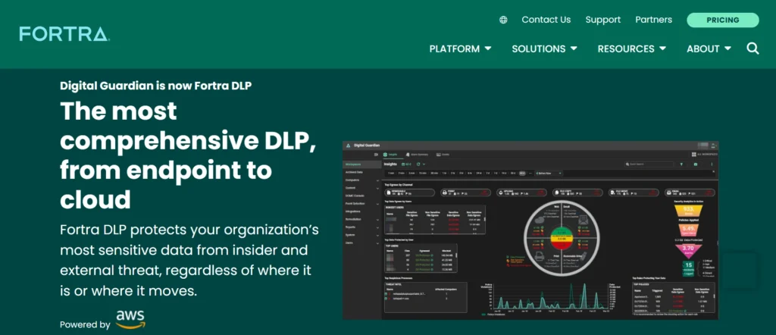
Task: Click the Digital Guardian triangle logo in dashboard image
Action: click(x=349, y=146)
